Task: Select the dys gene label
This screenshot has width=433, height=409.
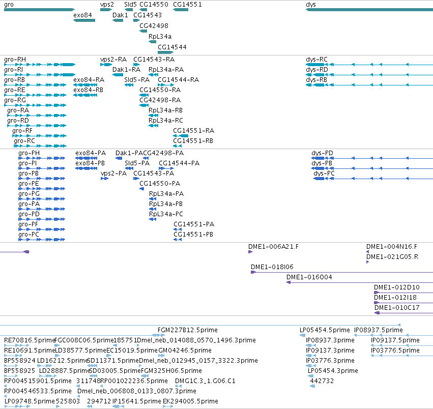Action: pyautogui.click(x=311, y=5)
